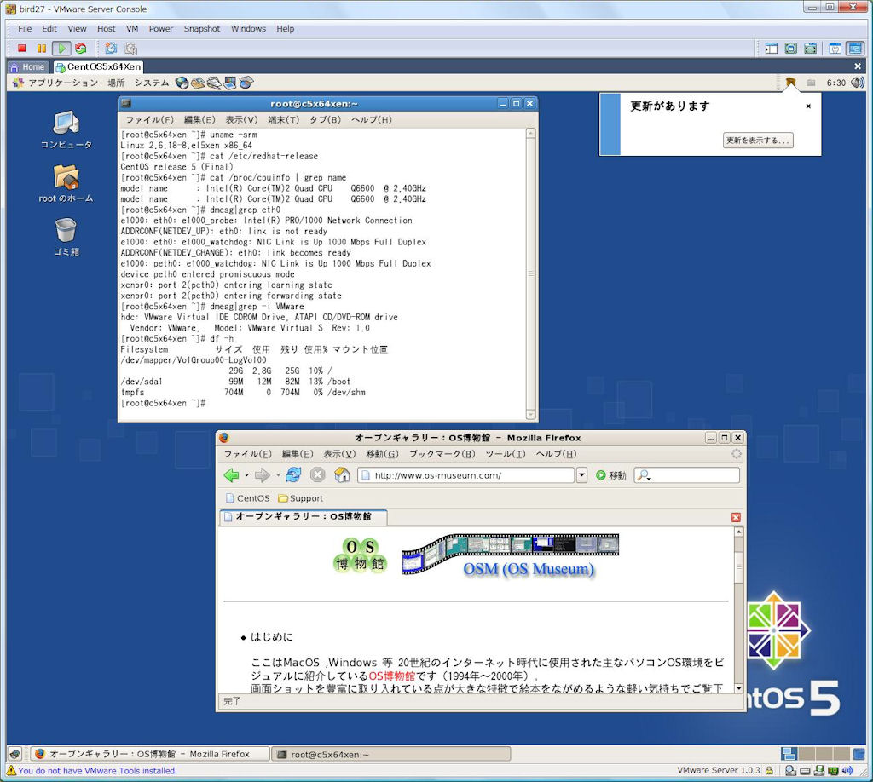Viewport: 873px width, 782px height.
Task: Open the email client launcher in GNOME panel
Action: [x=198, y=83]
